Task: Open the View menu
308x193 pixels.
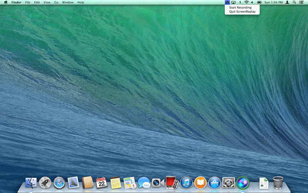Action: pos(47,3)
